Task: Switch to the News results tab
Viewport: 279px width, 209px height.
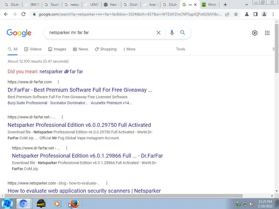Action: 80,49
